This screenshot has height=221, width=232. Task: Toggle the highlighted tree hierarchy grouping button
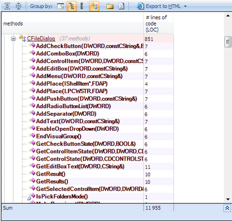click(x=72, y=6)
